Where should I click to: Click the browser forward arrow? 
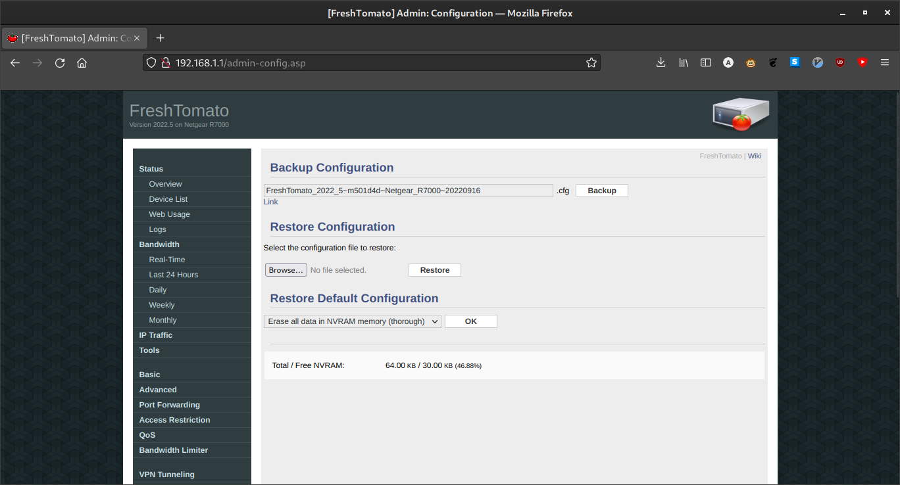tap(37, 62)
